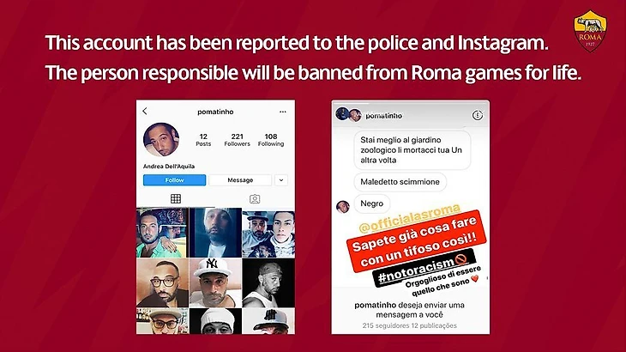The width and height of the screenshot is (626, 352).
Task: Click the AS Roma crest logo
Action: [590, 31]
